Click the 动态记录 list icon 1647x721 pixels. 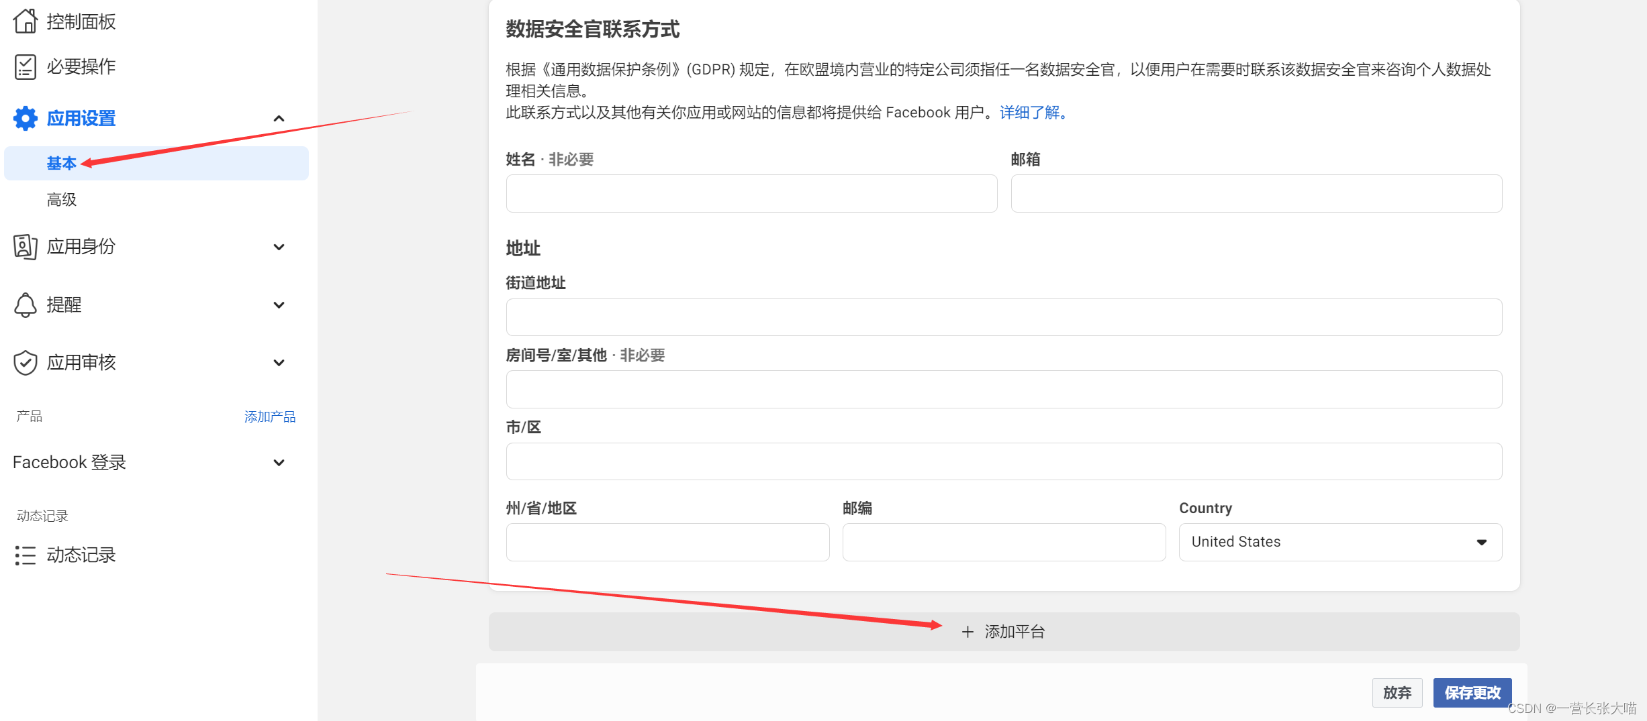pos(25,555)
